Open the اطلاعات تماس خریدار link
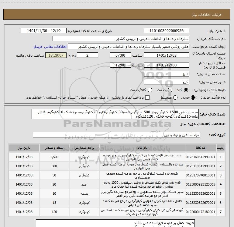Image resolution: width=234 pixels, height=227 pixels. [50, 47]
